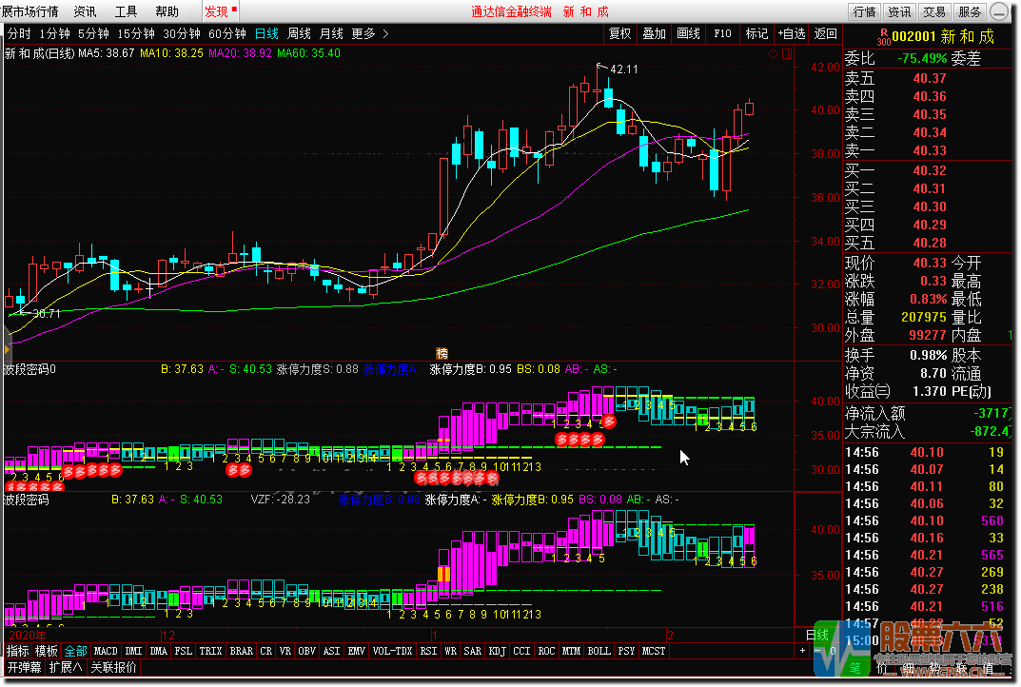
Task: Expand the 扩展∧ panel
Action: (66, 667)
